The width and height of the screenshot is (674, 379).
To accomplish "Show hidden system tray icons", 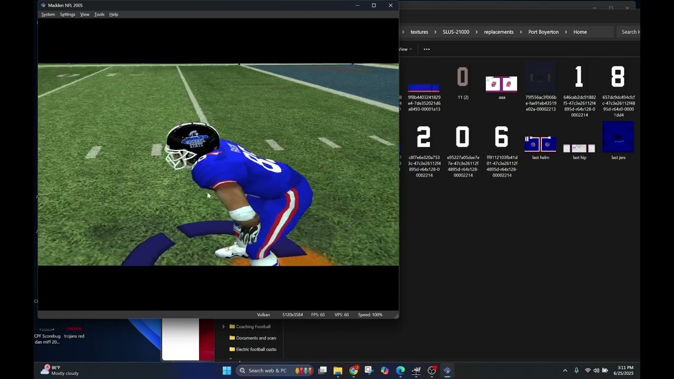I will (565, 371).
